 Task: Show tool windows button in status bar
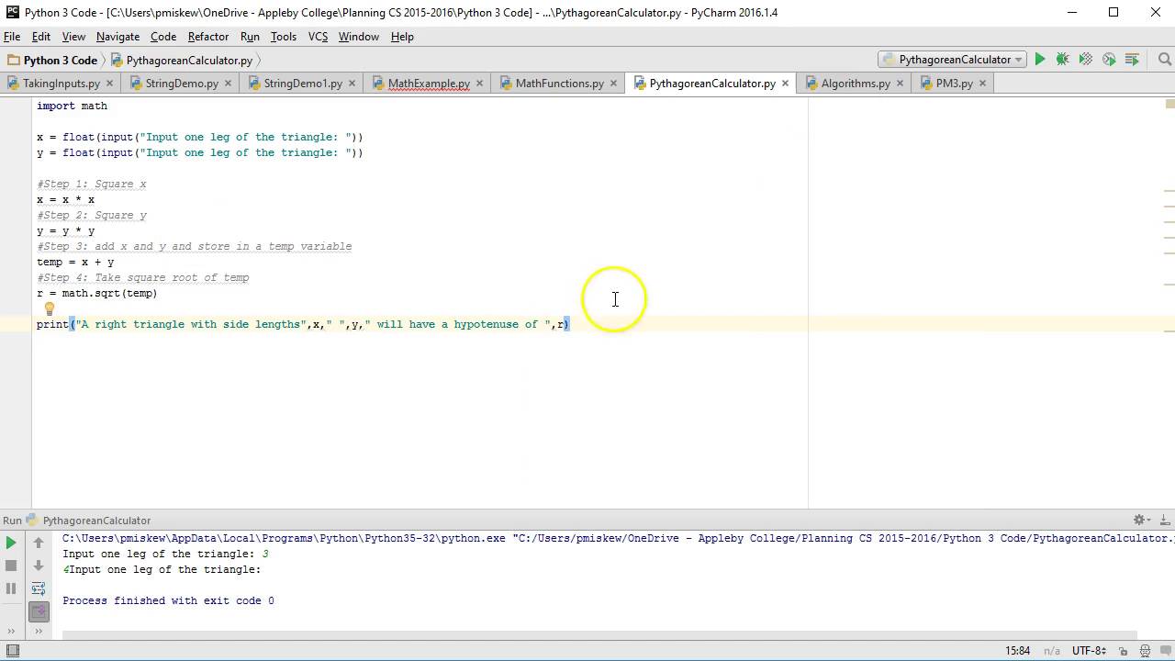pyautogui.click(x=12, y=650)
